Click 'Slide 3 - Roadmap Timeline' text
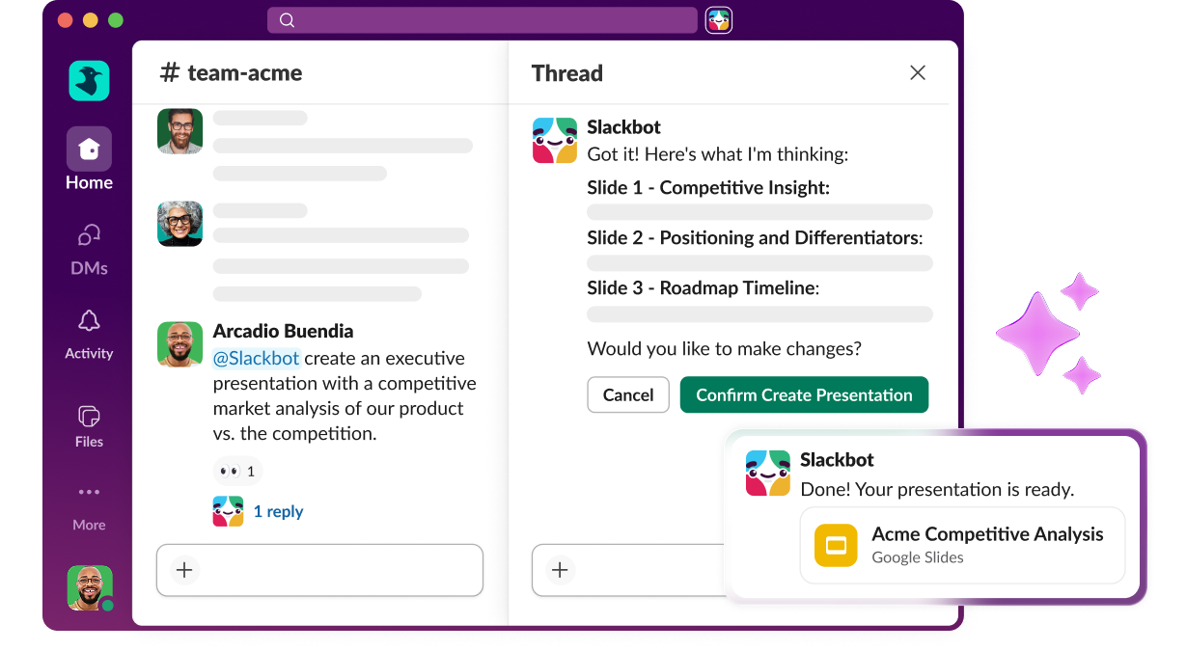 tap(703, 287)
